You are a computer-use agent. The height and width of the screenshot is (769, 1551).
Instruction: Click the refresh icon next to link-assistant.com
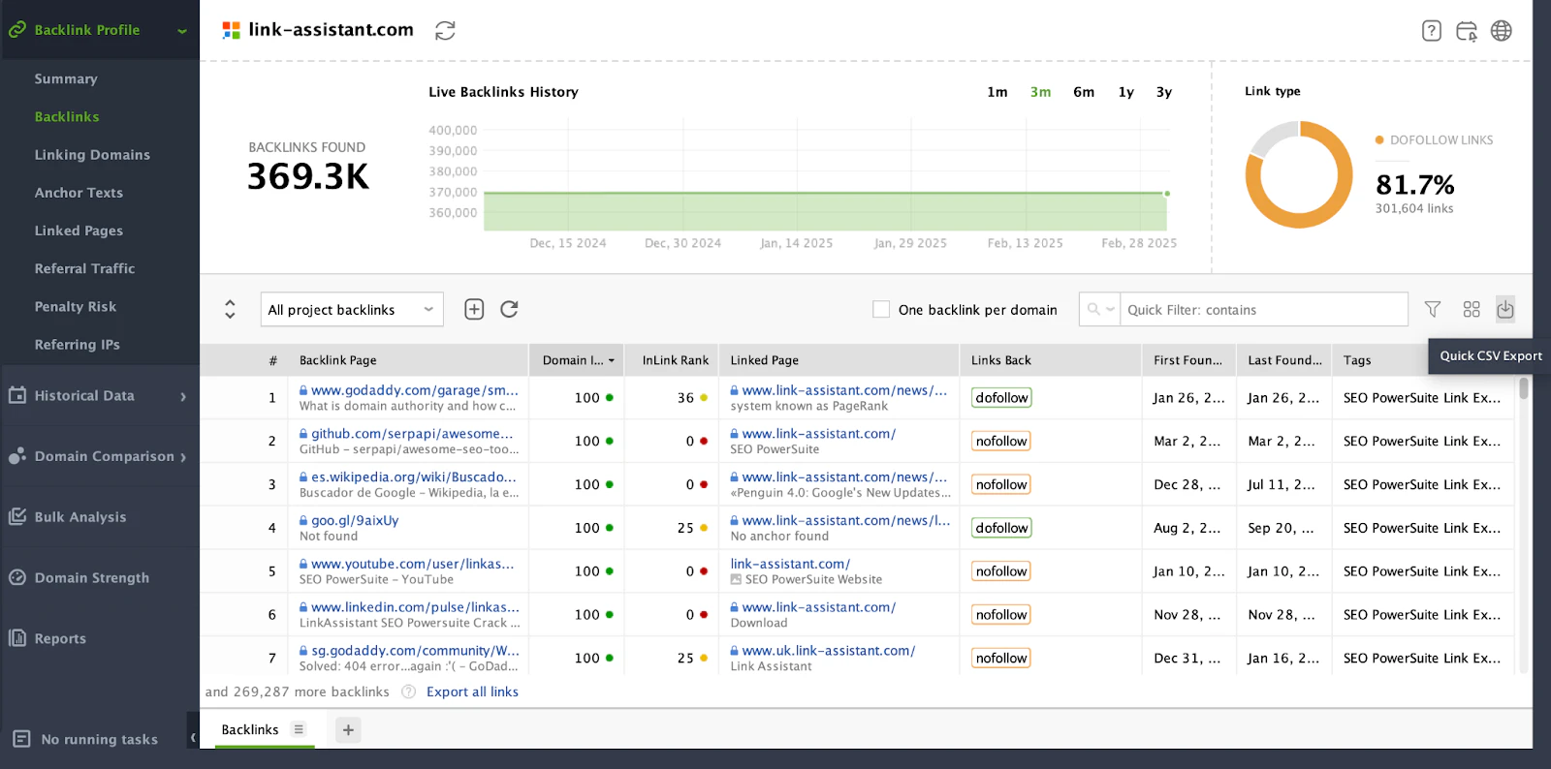coord(445,31)
